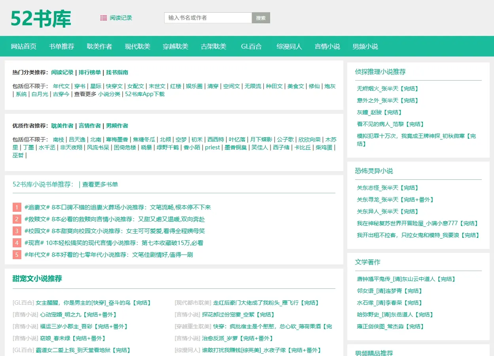494x356 pixels.
Task: Open the #救赎文# booklist link
Action: [115, 219]
